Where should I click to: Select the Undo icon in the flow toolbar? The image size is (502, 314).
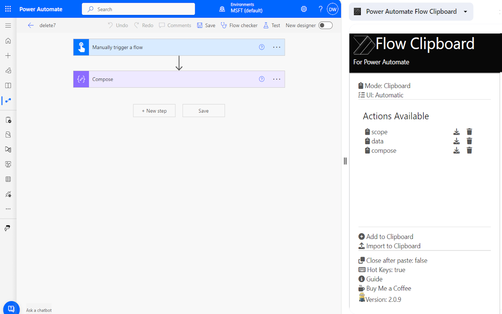click(x=118, y=25)
